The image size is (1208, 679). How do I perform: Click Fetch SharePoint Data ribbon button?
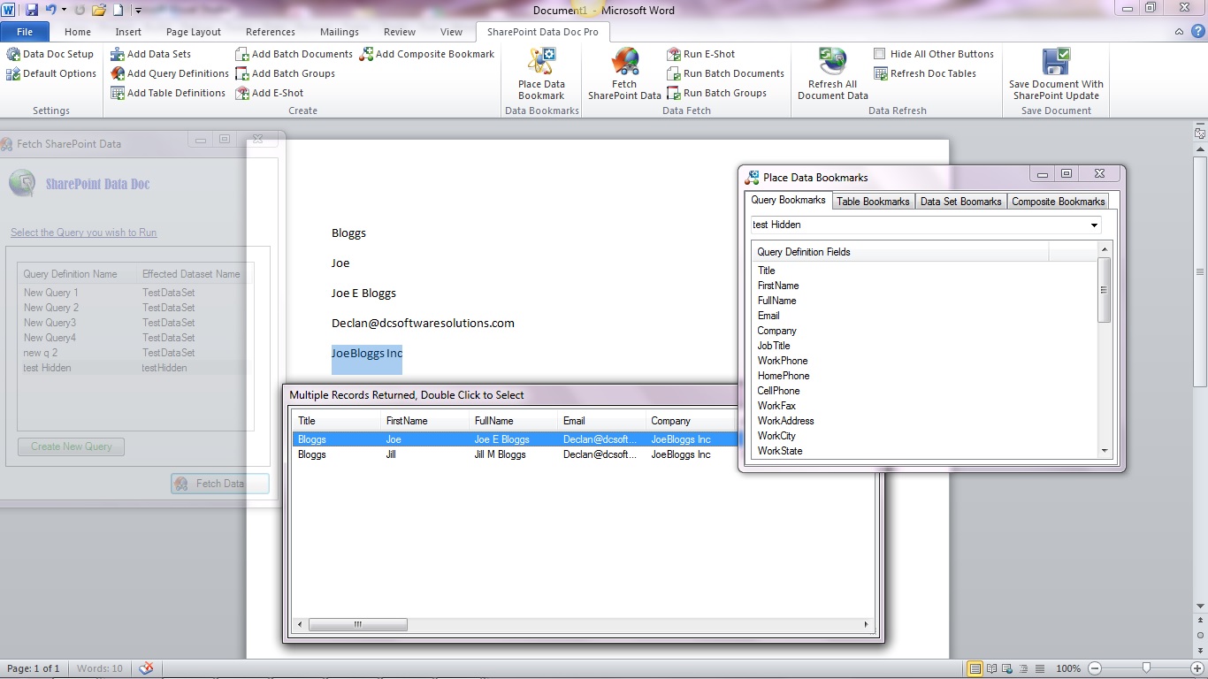pyautogui.click(x=624, y=73)
